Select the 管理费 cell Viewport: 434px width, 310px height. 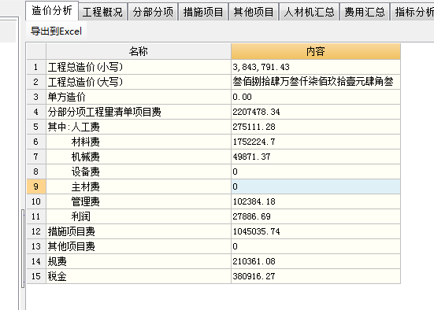[x=139, y=201]
